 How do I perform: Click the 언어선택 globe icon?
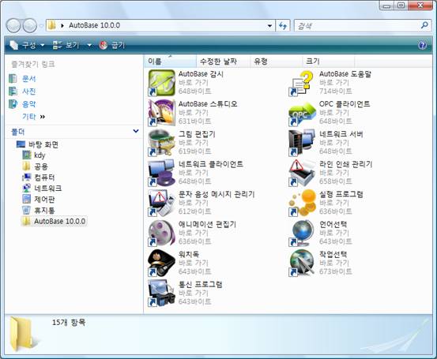click(303, 233)
